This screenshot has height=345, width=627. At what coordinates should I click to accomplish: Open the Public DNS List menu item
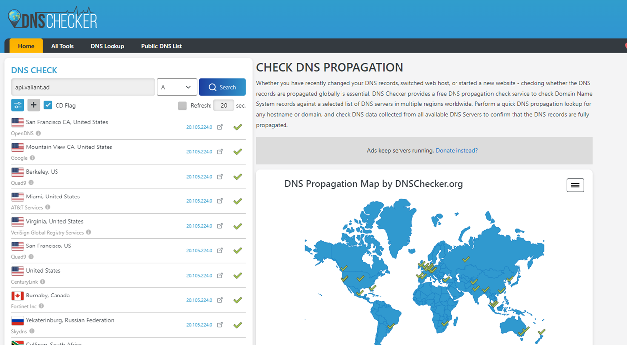pyautogui.click(x=162, y=46)
